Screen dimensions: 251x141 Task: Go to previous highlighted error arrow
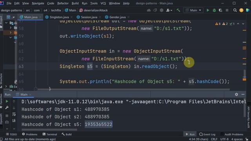(238, 24)
